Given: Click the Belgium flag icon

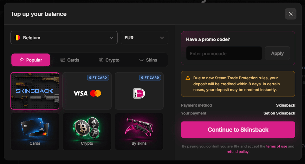Looking at the screenshot, I should pyautogui.click(x=17, y=38).
